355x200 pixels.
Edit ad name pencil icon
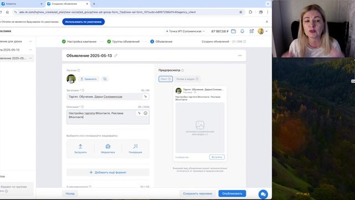(x=116, y=56)
